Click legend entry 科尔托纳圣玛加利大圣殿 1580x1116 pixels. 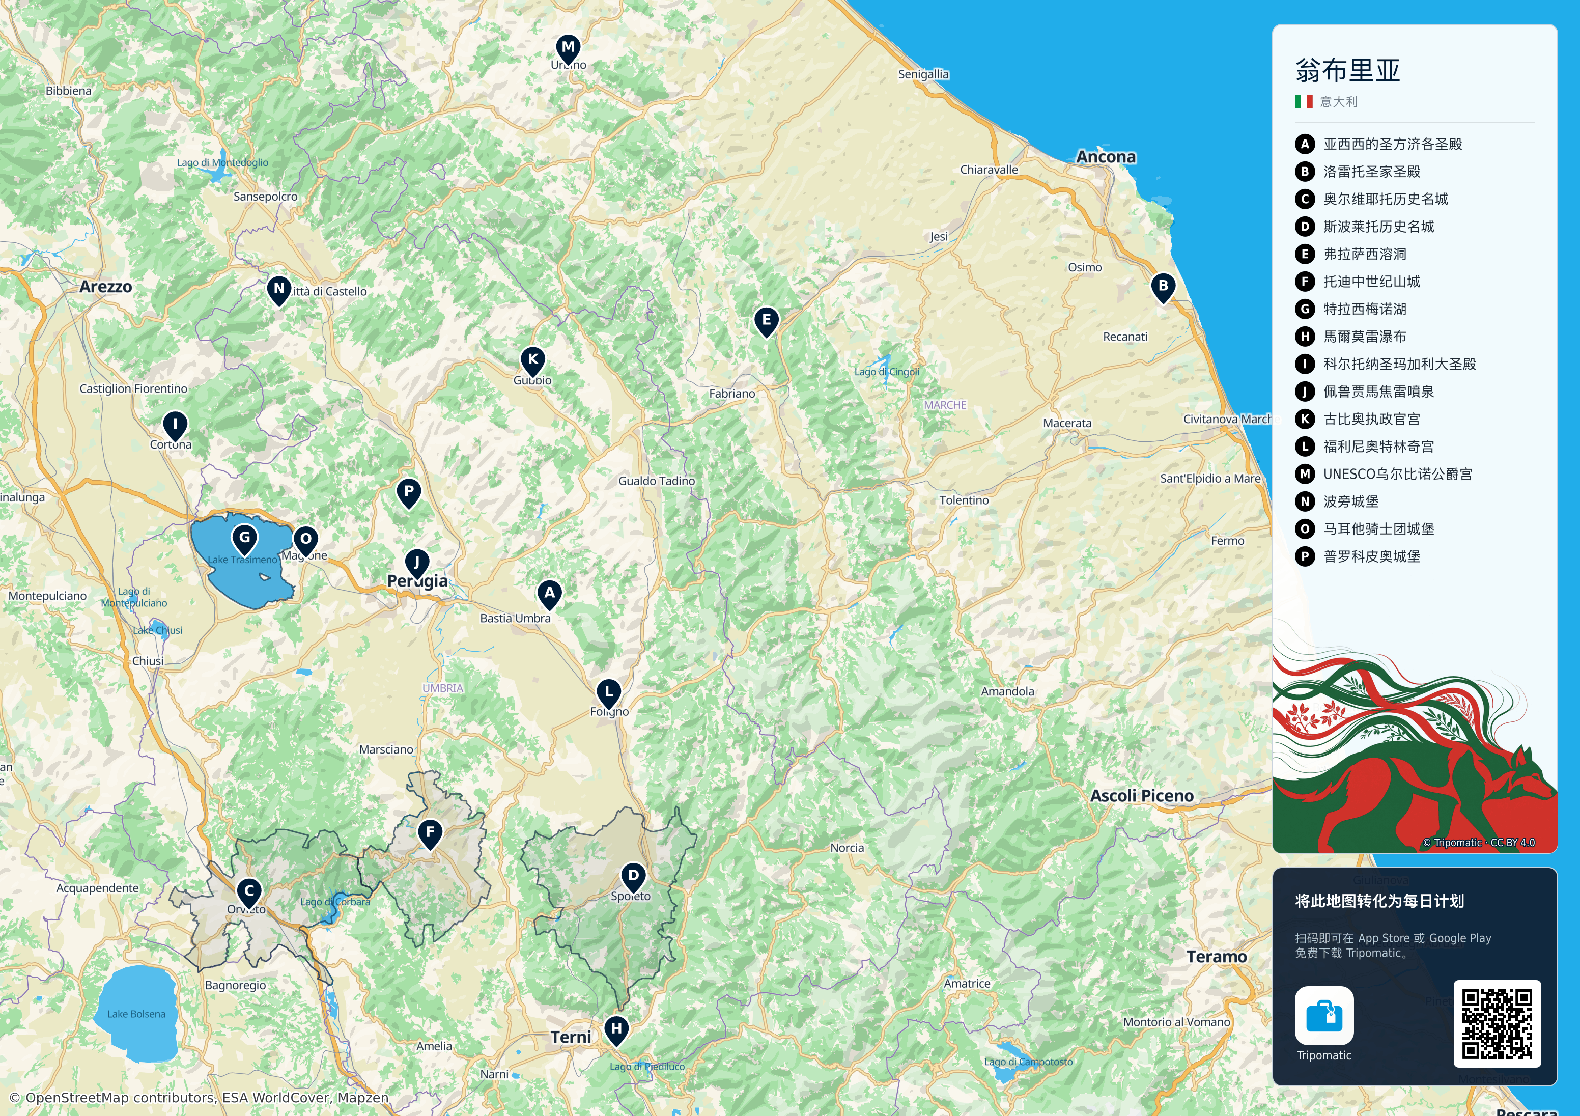(x=1385, y=364)
